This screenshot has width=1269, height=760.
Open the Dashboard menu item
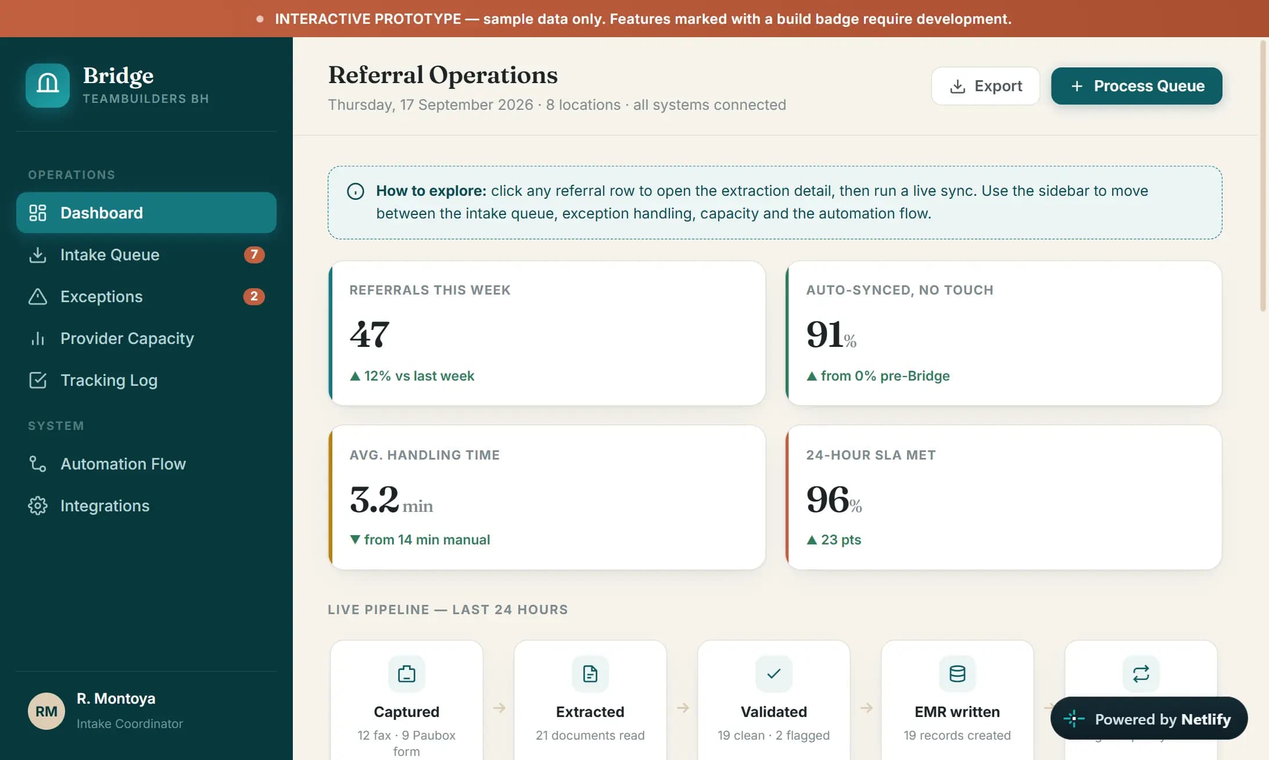click(146, 213)
